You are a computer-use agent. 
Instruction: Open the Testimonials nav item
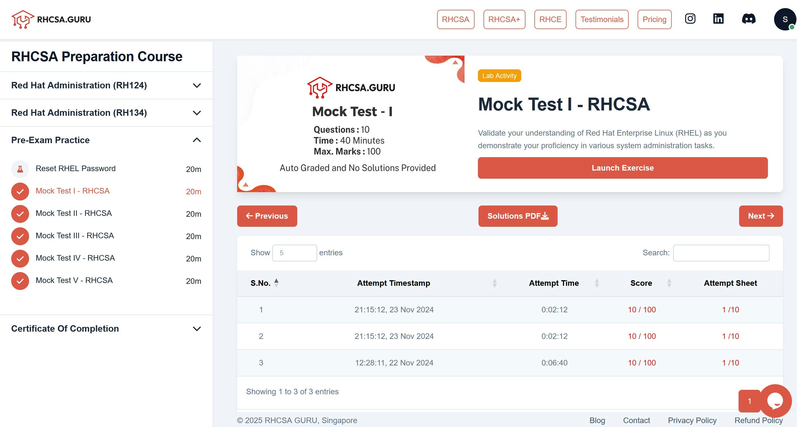pos(602,19)
